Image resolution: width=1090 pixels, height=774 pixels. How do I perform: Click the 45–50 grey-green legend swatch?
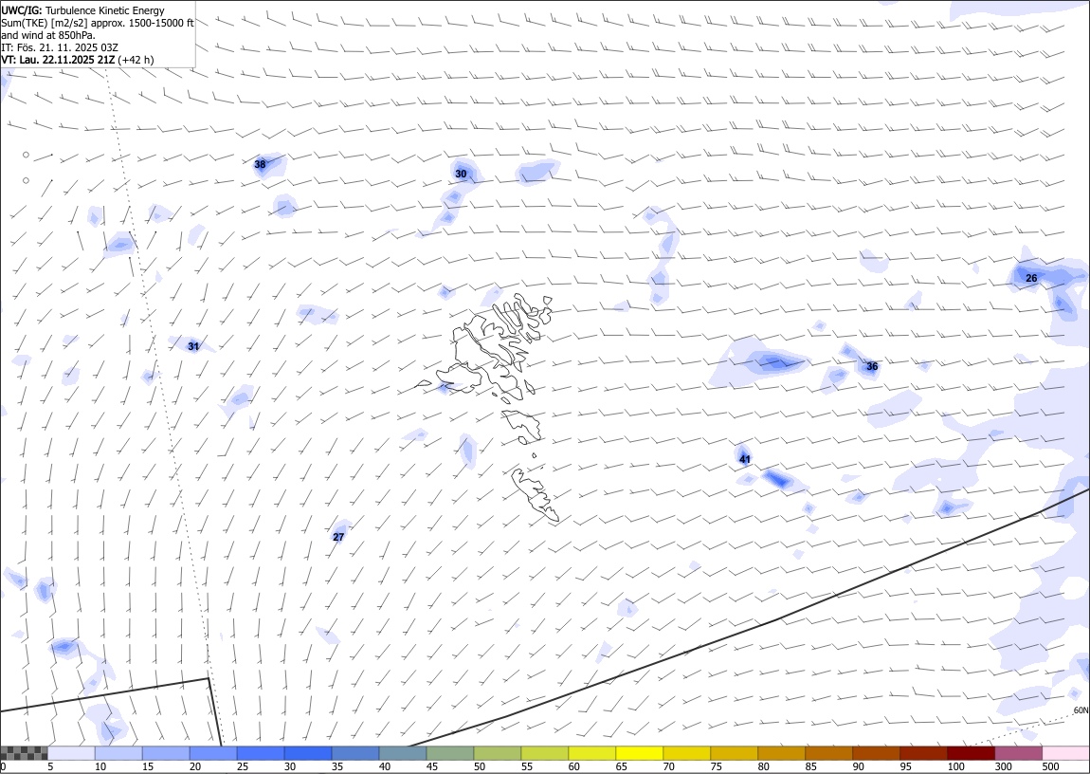coord(450,753)
